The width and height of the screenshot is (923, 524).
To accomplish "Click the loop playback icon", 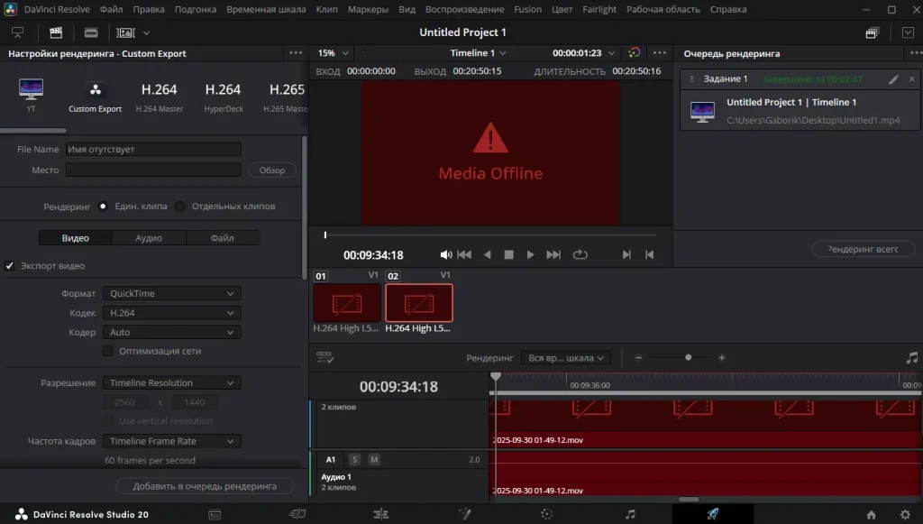I will (580, 255).
